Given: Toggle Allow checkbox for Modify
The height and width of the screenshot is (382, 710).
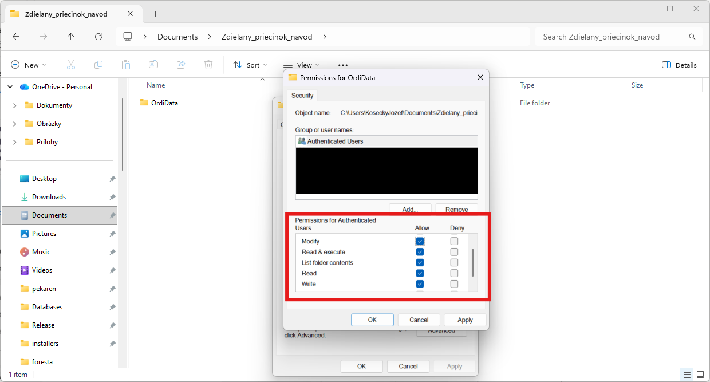Looking at the screenshot, I should pyautogui.click(x=420, y=241).
